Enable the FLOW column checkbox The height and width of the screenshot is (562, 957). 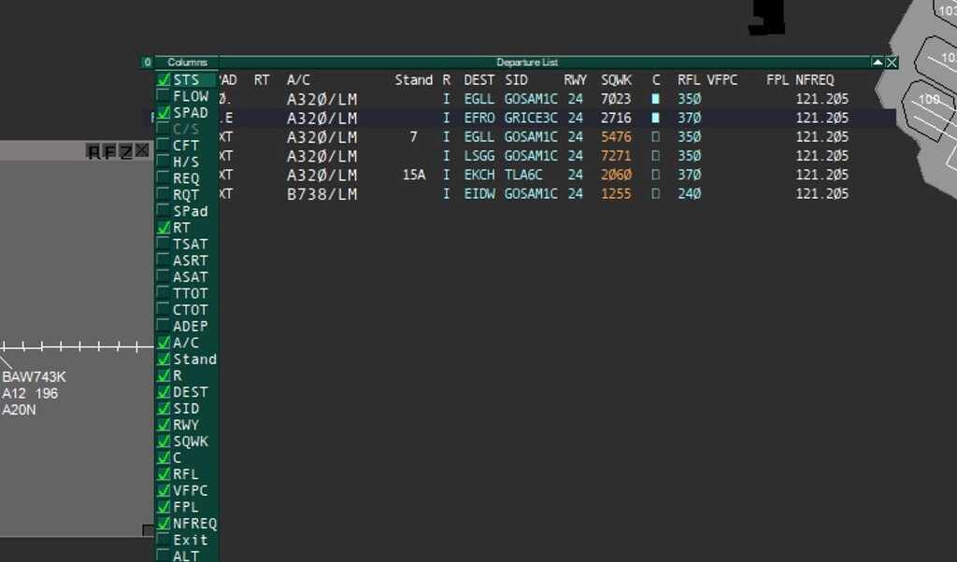(x=164, y=96)
